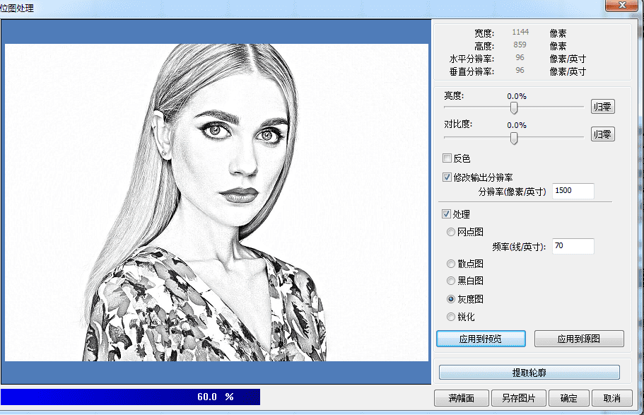Confirm with the 确定 button
This screenshot has width=644, height=415.
[x=569, y=398]
